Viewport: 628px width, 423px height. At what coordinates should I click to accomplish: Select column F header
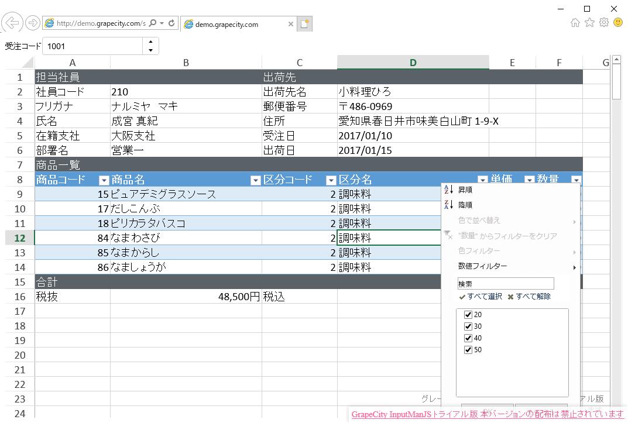pos(559,63)
